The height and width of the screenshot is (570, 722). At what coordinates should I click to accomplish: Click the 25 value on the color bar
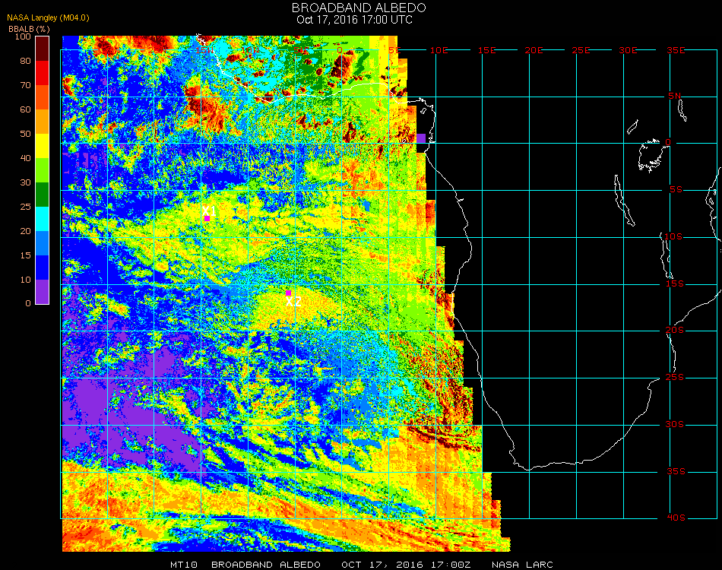coord(25,207)
